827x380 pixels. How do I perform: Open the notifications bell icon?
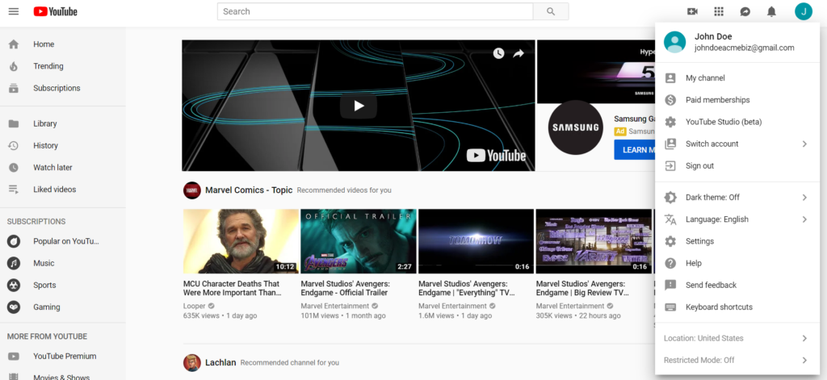tap(771, 11)
